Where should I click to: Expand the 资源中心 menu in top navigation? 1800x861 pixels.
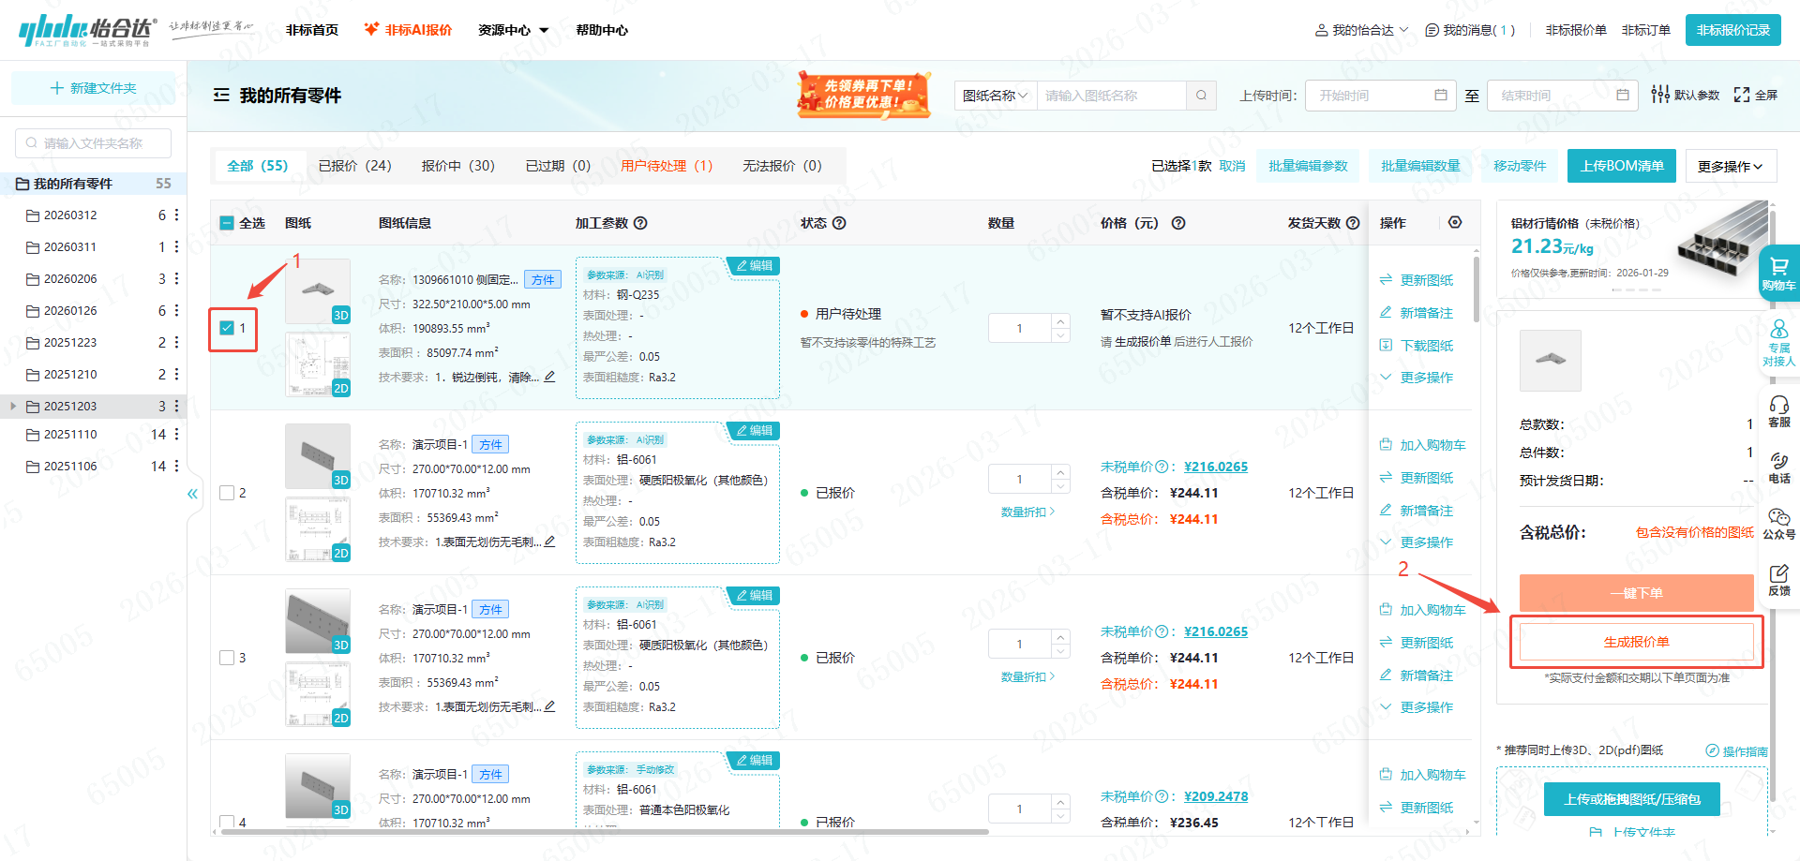[513, 30]
